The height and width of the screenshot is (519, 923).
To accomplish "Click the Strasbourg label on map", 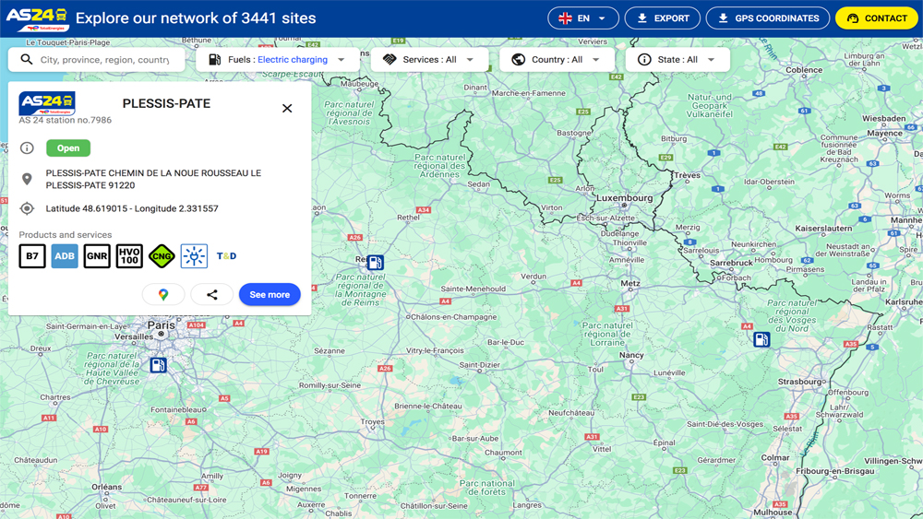I will [800, 382].
